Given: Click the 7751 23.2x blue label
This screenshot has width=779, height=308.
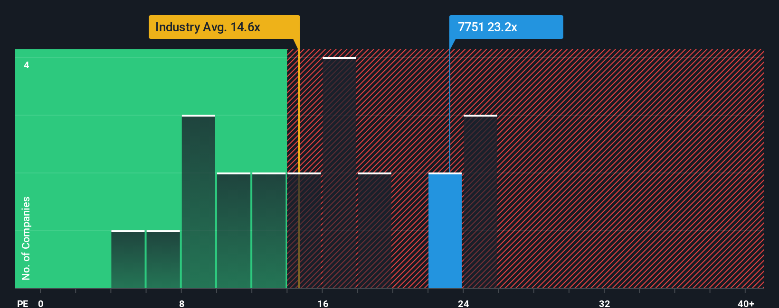Looking at the screenshot, I should 506,27.
